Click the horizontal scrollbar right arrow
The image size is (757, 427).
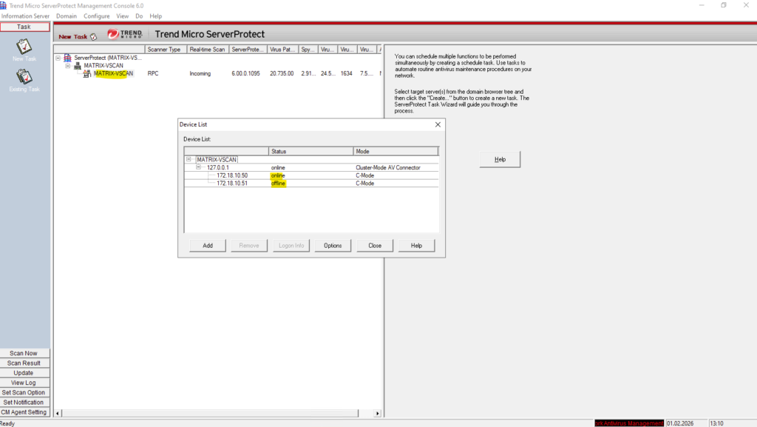pyautogui.click(x=378, y=414)
